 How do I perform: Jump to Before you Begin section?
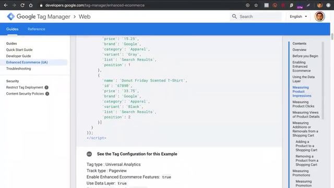[x=305, y=56]
